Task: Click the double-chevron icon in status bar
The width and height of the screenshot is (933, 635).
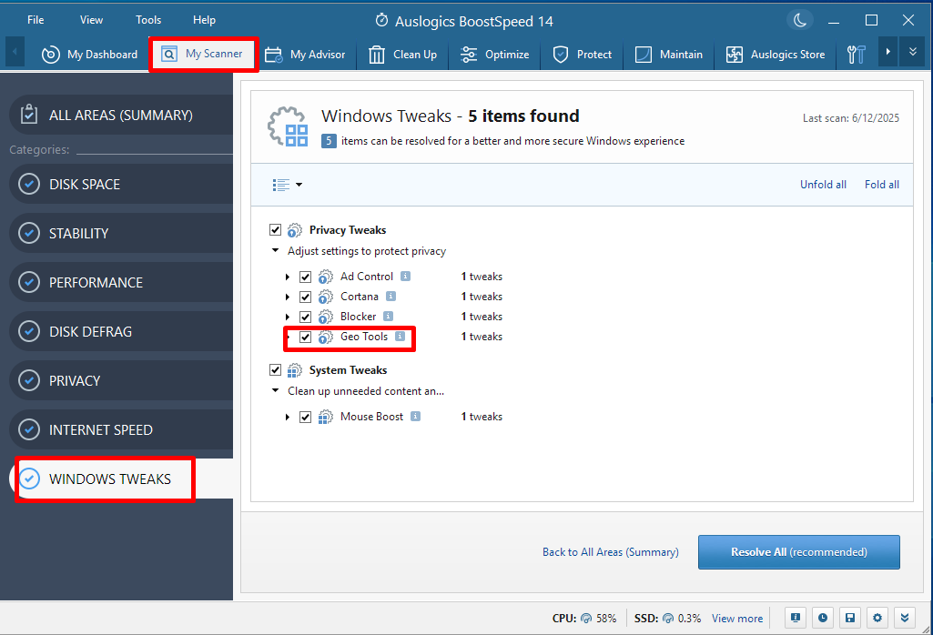Action: tap(905, 618)
